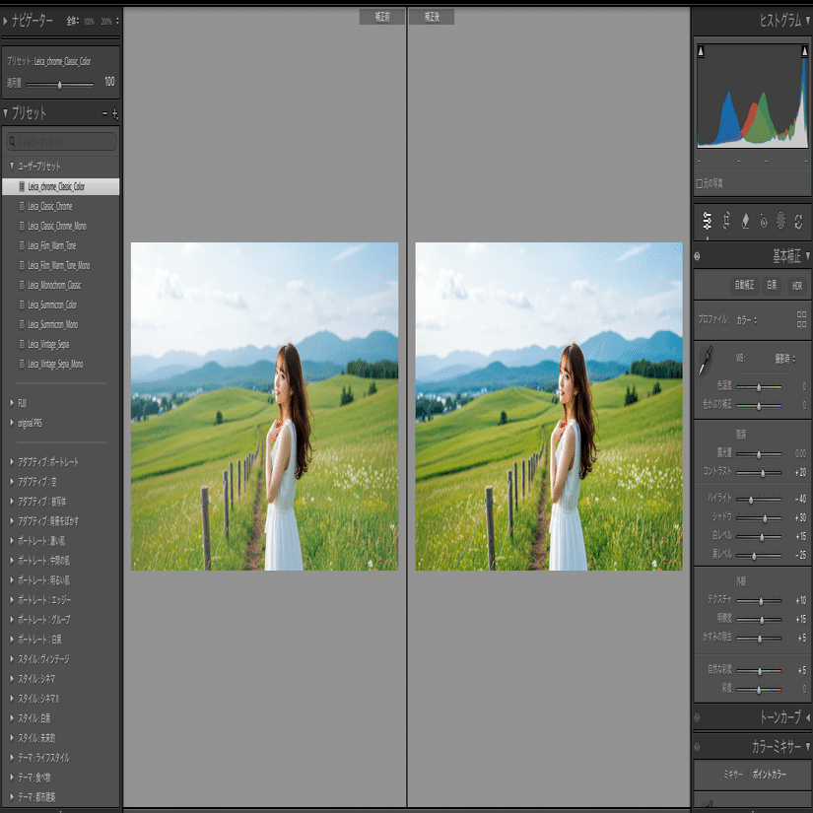Click the magnifier icon in the preset filter
Screen dimensions: 813x813
tap(13, 141)
